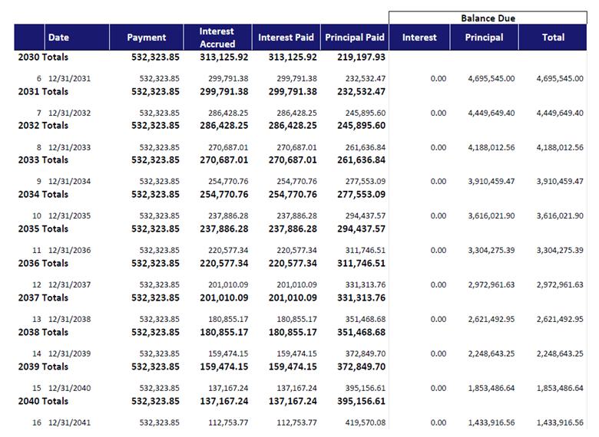Viewport: 599px width, 437px height.
Task: Click the Date column header
Action: (x=58, y=38)
